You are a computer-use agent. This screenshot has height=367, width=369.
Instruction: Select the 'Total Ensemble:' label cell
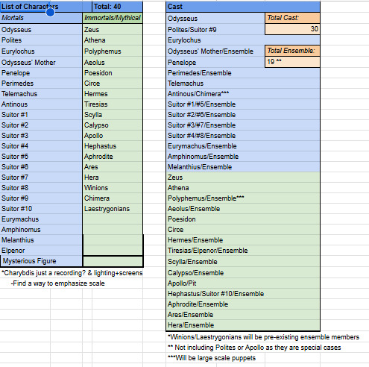pos(292,51)
